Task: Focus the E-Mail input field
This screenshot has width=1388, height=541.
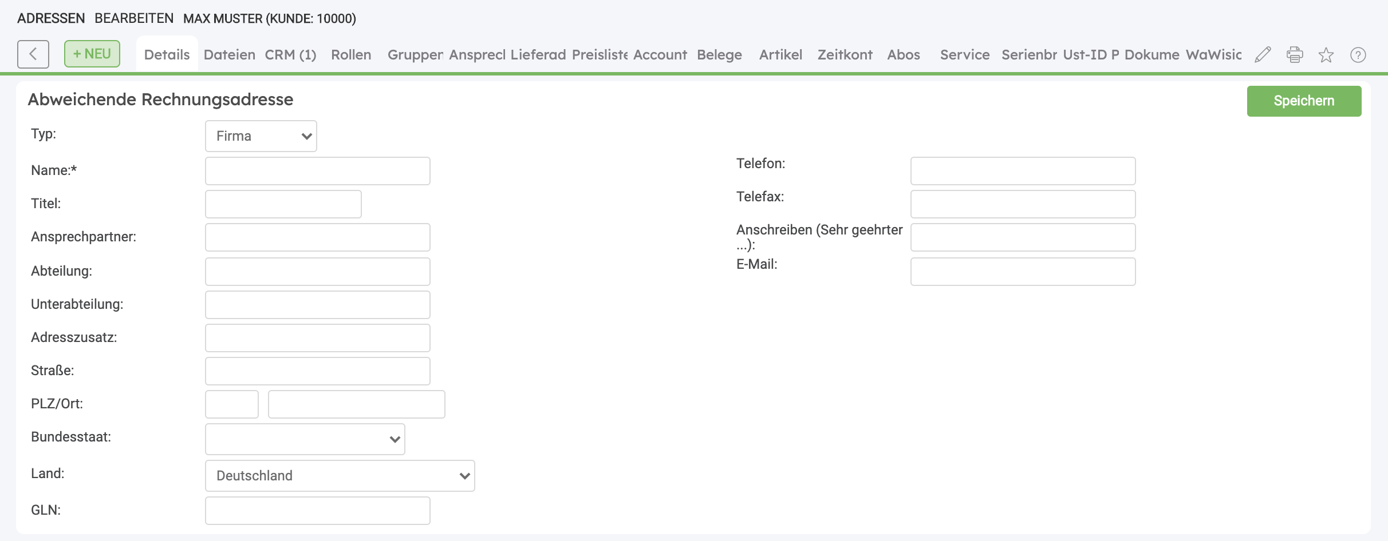Action: 1023,272
